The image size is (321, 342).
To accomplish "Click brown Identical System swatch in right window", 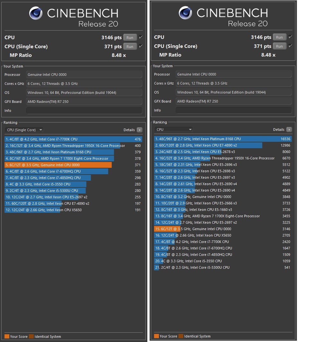I will point(181,336).
